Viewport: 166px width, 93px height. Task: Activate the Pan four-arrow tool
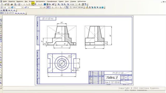point(79,4)
